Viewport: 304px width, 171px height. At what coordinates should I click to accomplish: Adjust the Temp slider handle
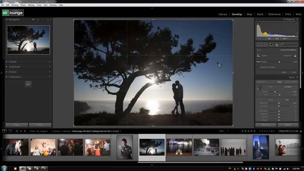[275, 92]
